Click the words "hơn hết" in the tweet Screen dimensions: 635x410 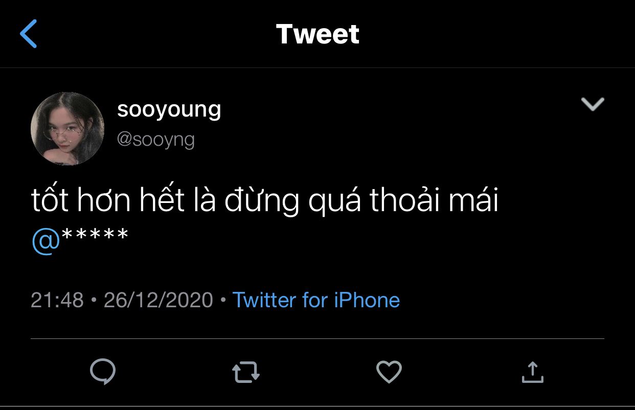(130, 201)
